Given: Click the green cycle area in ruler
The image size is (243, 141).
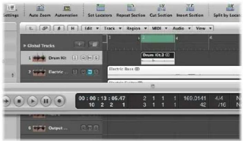Looking at the screenshot, I should tap(158, 38).
